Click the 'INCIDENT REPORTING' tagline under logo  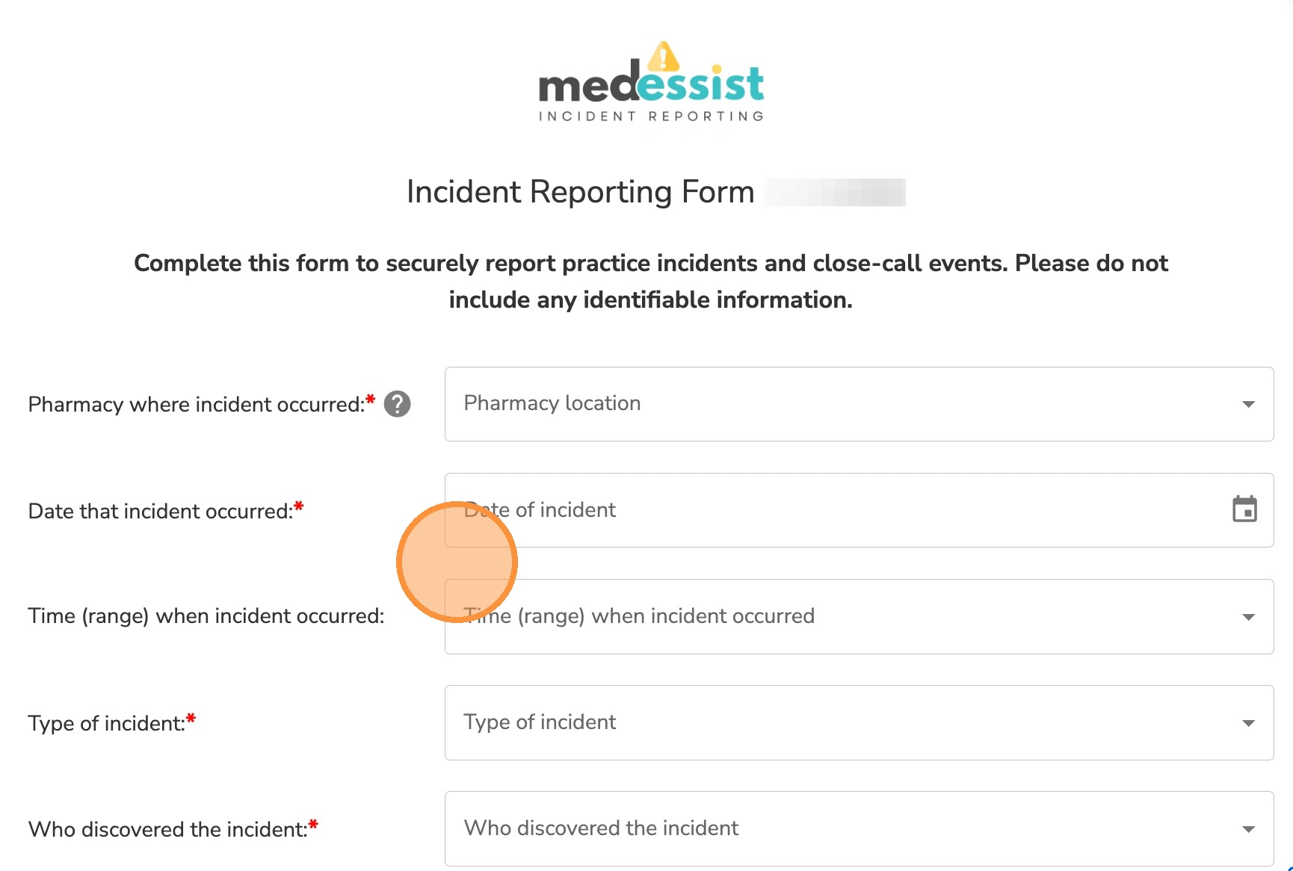coord(651,117)
